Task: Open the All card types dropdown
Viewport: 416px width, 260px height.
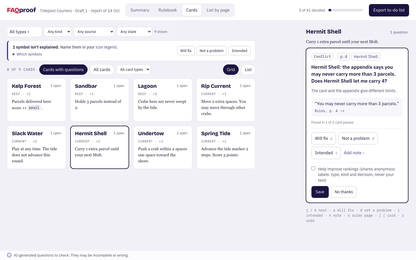Action: pos(133,70)
